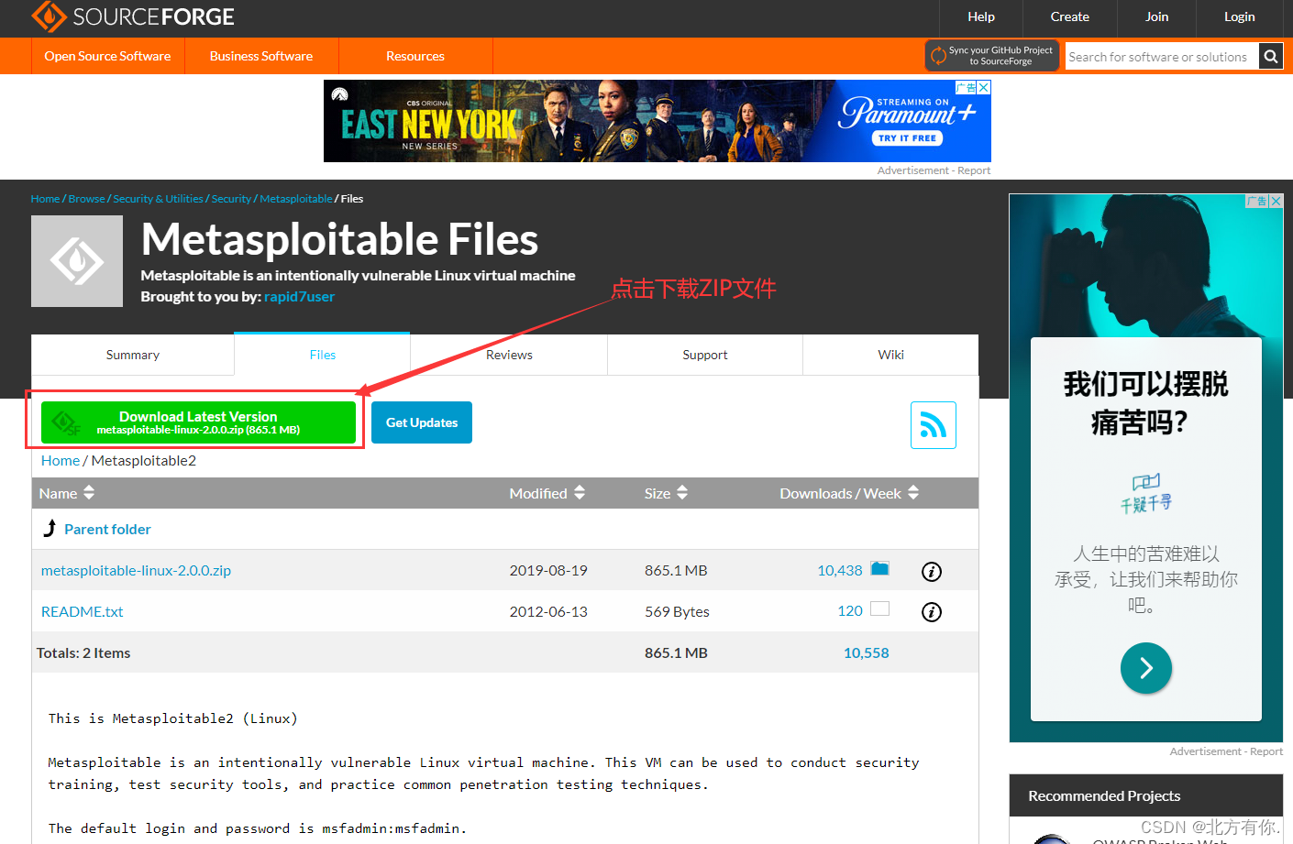Select the Files tab
Screen dimensions: 1293x844
coord(323,355)
